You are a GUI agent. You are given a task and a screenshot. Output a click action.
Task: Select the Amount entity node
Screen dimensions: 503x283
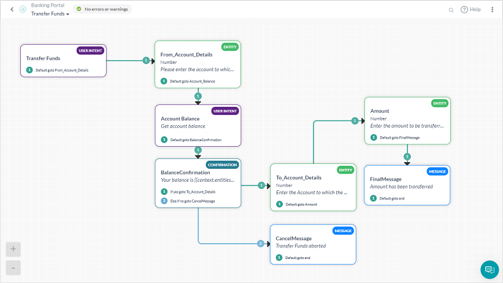[x=407, y=121]
